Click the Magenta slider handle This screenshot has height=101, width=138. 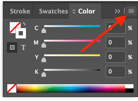tap(44, 45)
